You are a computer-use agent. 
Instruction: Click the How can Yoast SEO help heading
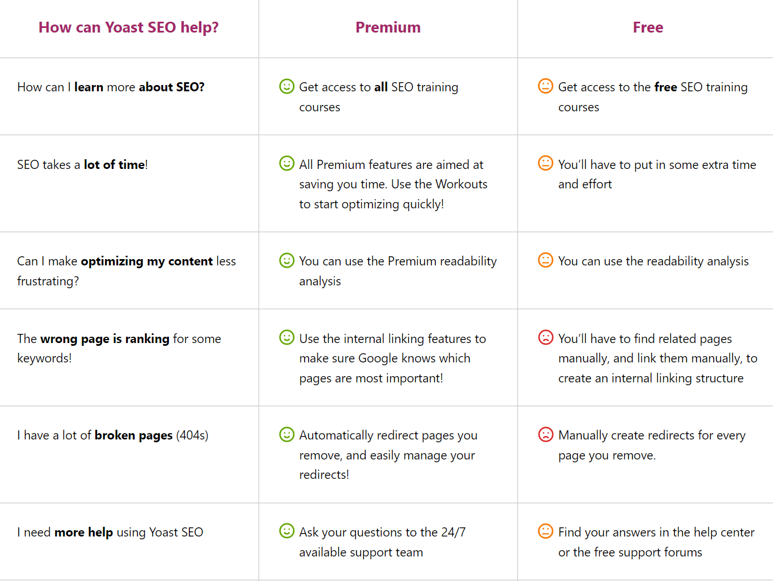tap(128, 27)
